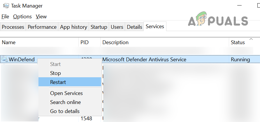Switch to the Details tab

point(134,27)
